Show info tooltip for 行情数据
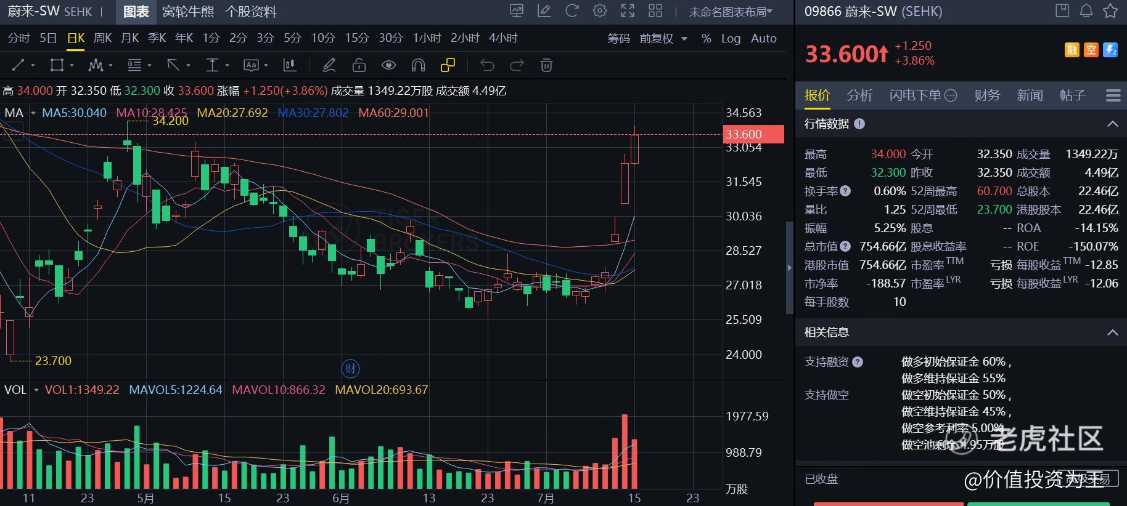 point(859,124)
